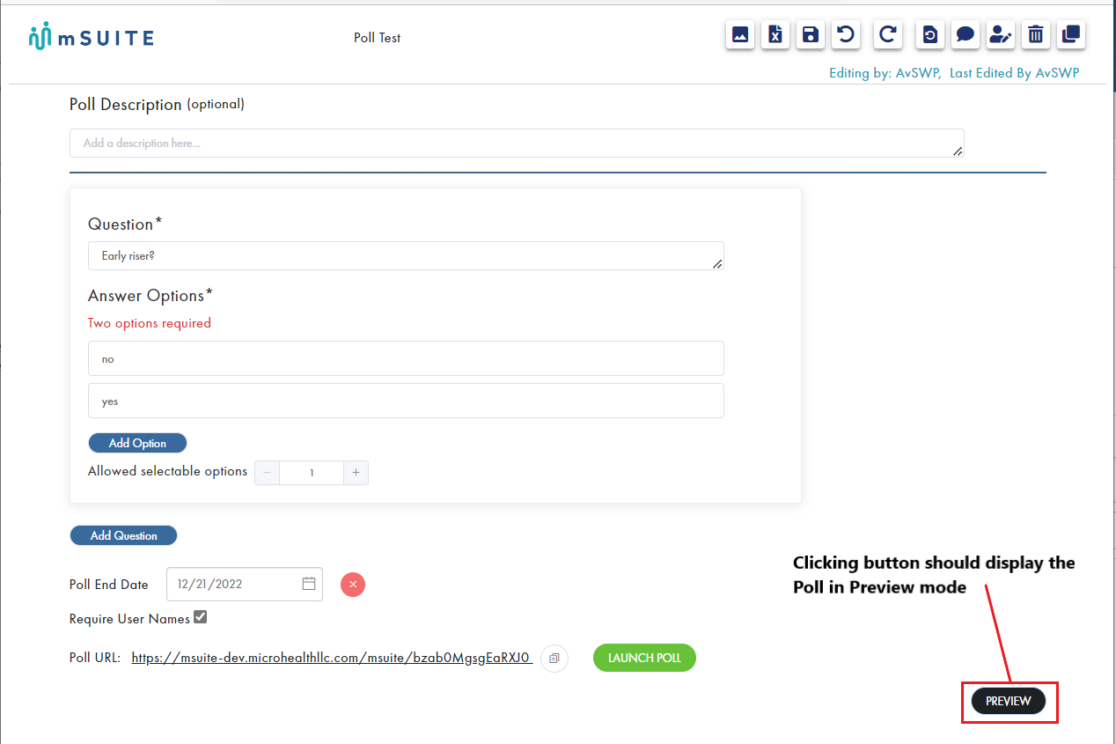
Task: Toggle the Require User Names checkbox
Action: [200, 616]
